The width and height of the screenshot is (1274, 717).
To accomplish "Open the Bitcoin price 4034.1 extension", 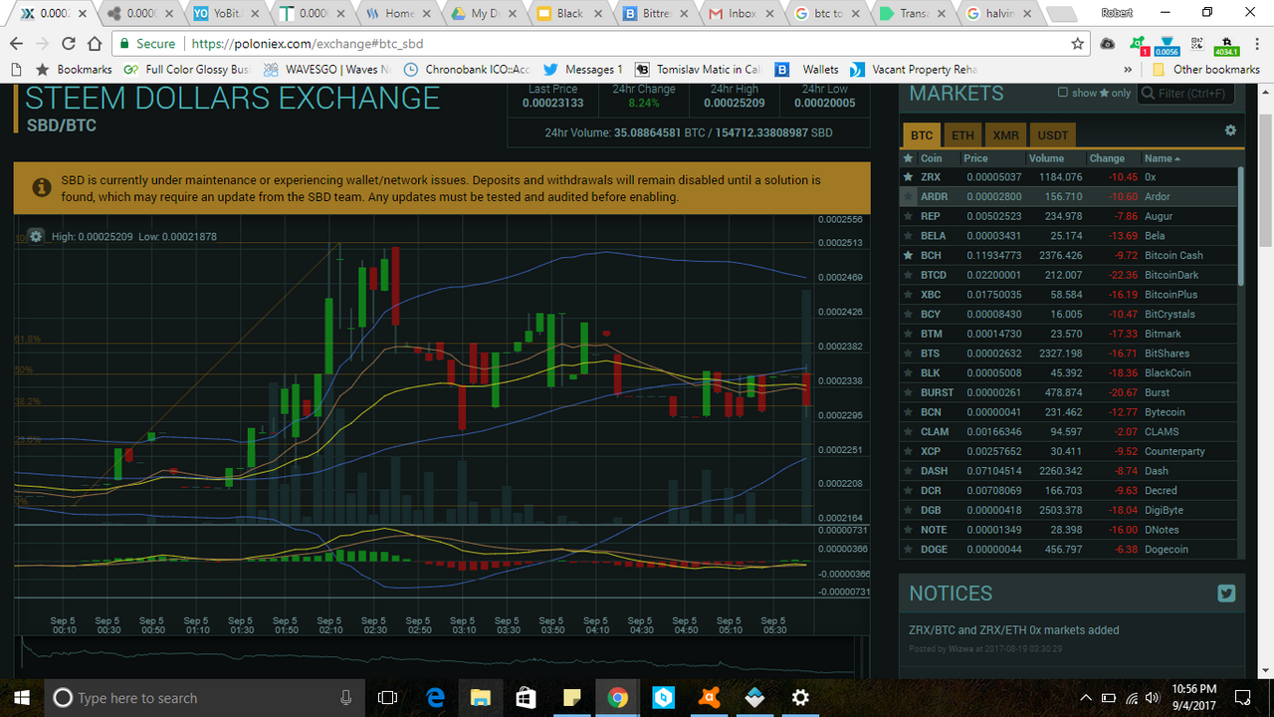I will [x=1225, y=46].
